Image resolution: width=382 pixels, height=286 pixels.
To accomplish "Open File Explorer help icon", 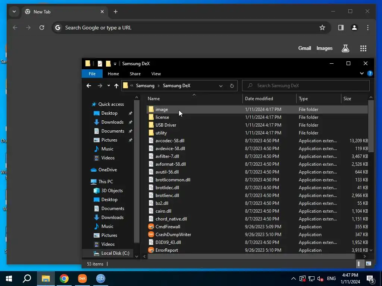I will pyautogui.click(x=370, y=73).
